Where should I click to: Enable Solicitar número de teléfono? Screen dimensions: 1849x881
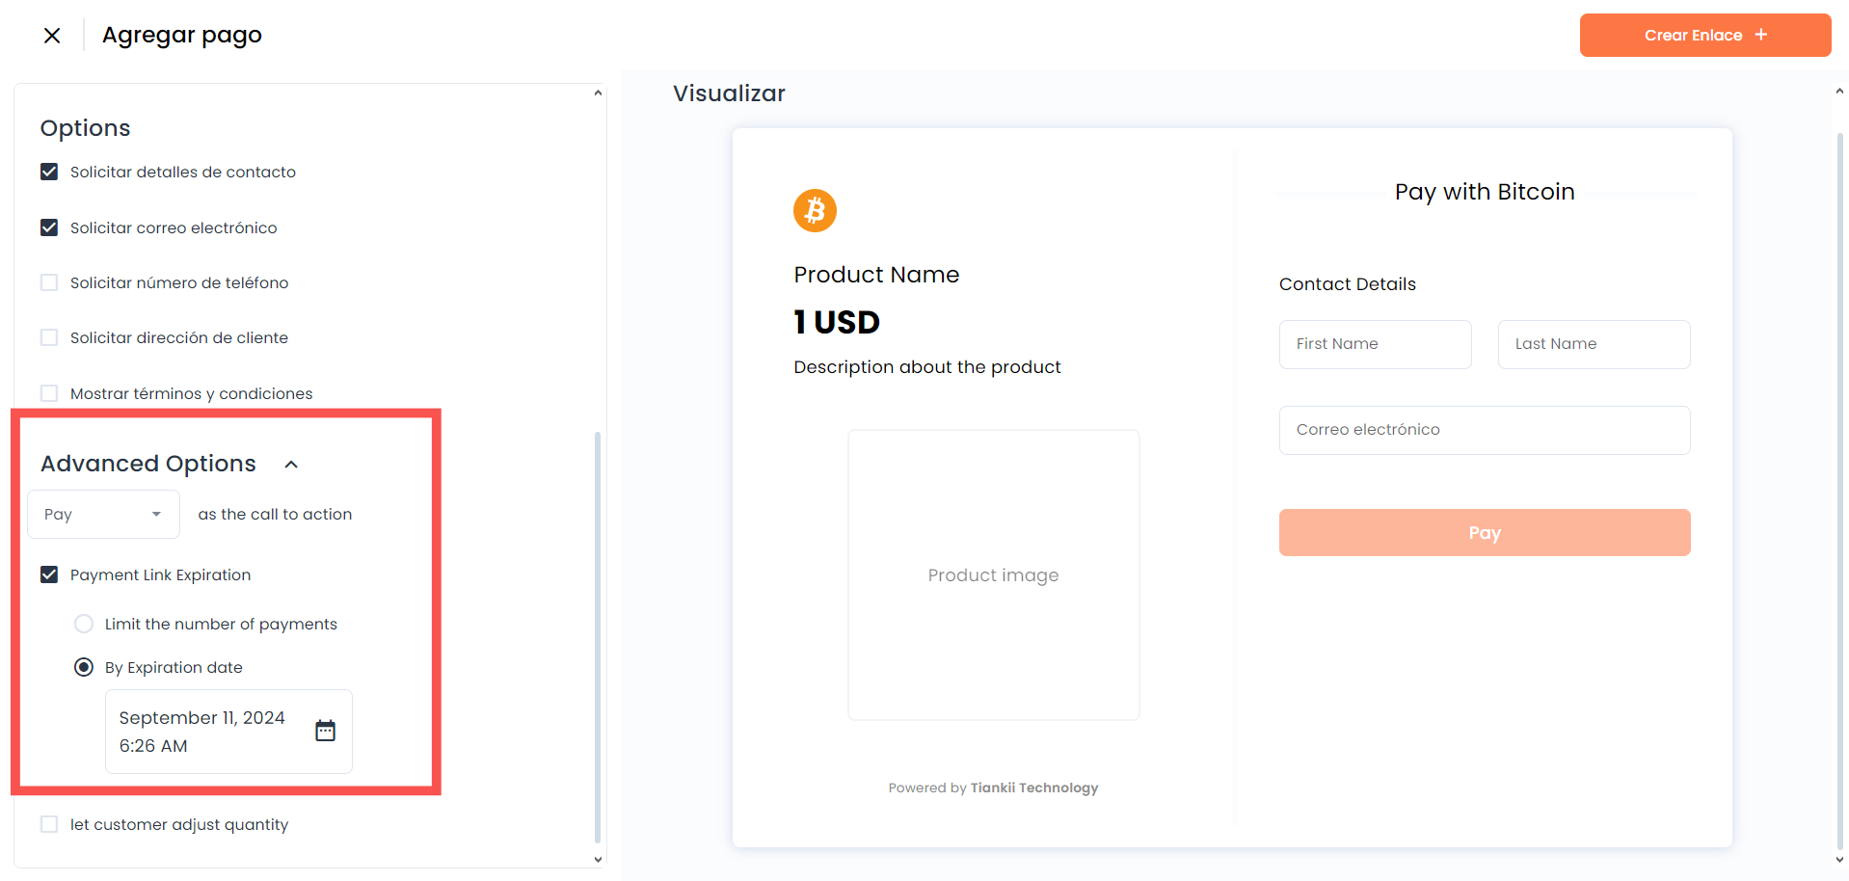point(49,282)
